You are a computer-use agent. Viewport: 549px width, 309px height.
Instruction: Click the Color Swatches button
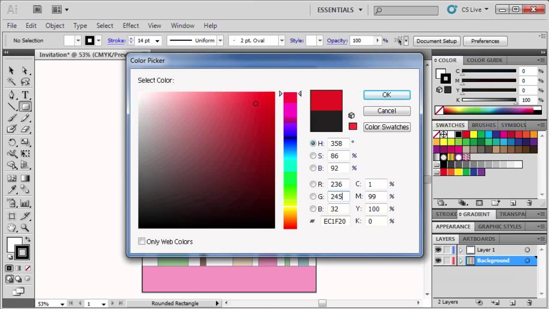click(x=387, y=127)
